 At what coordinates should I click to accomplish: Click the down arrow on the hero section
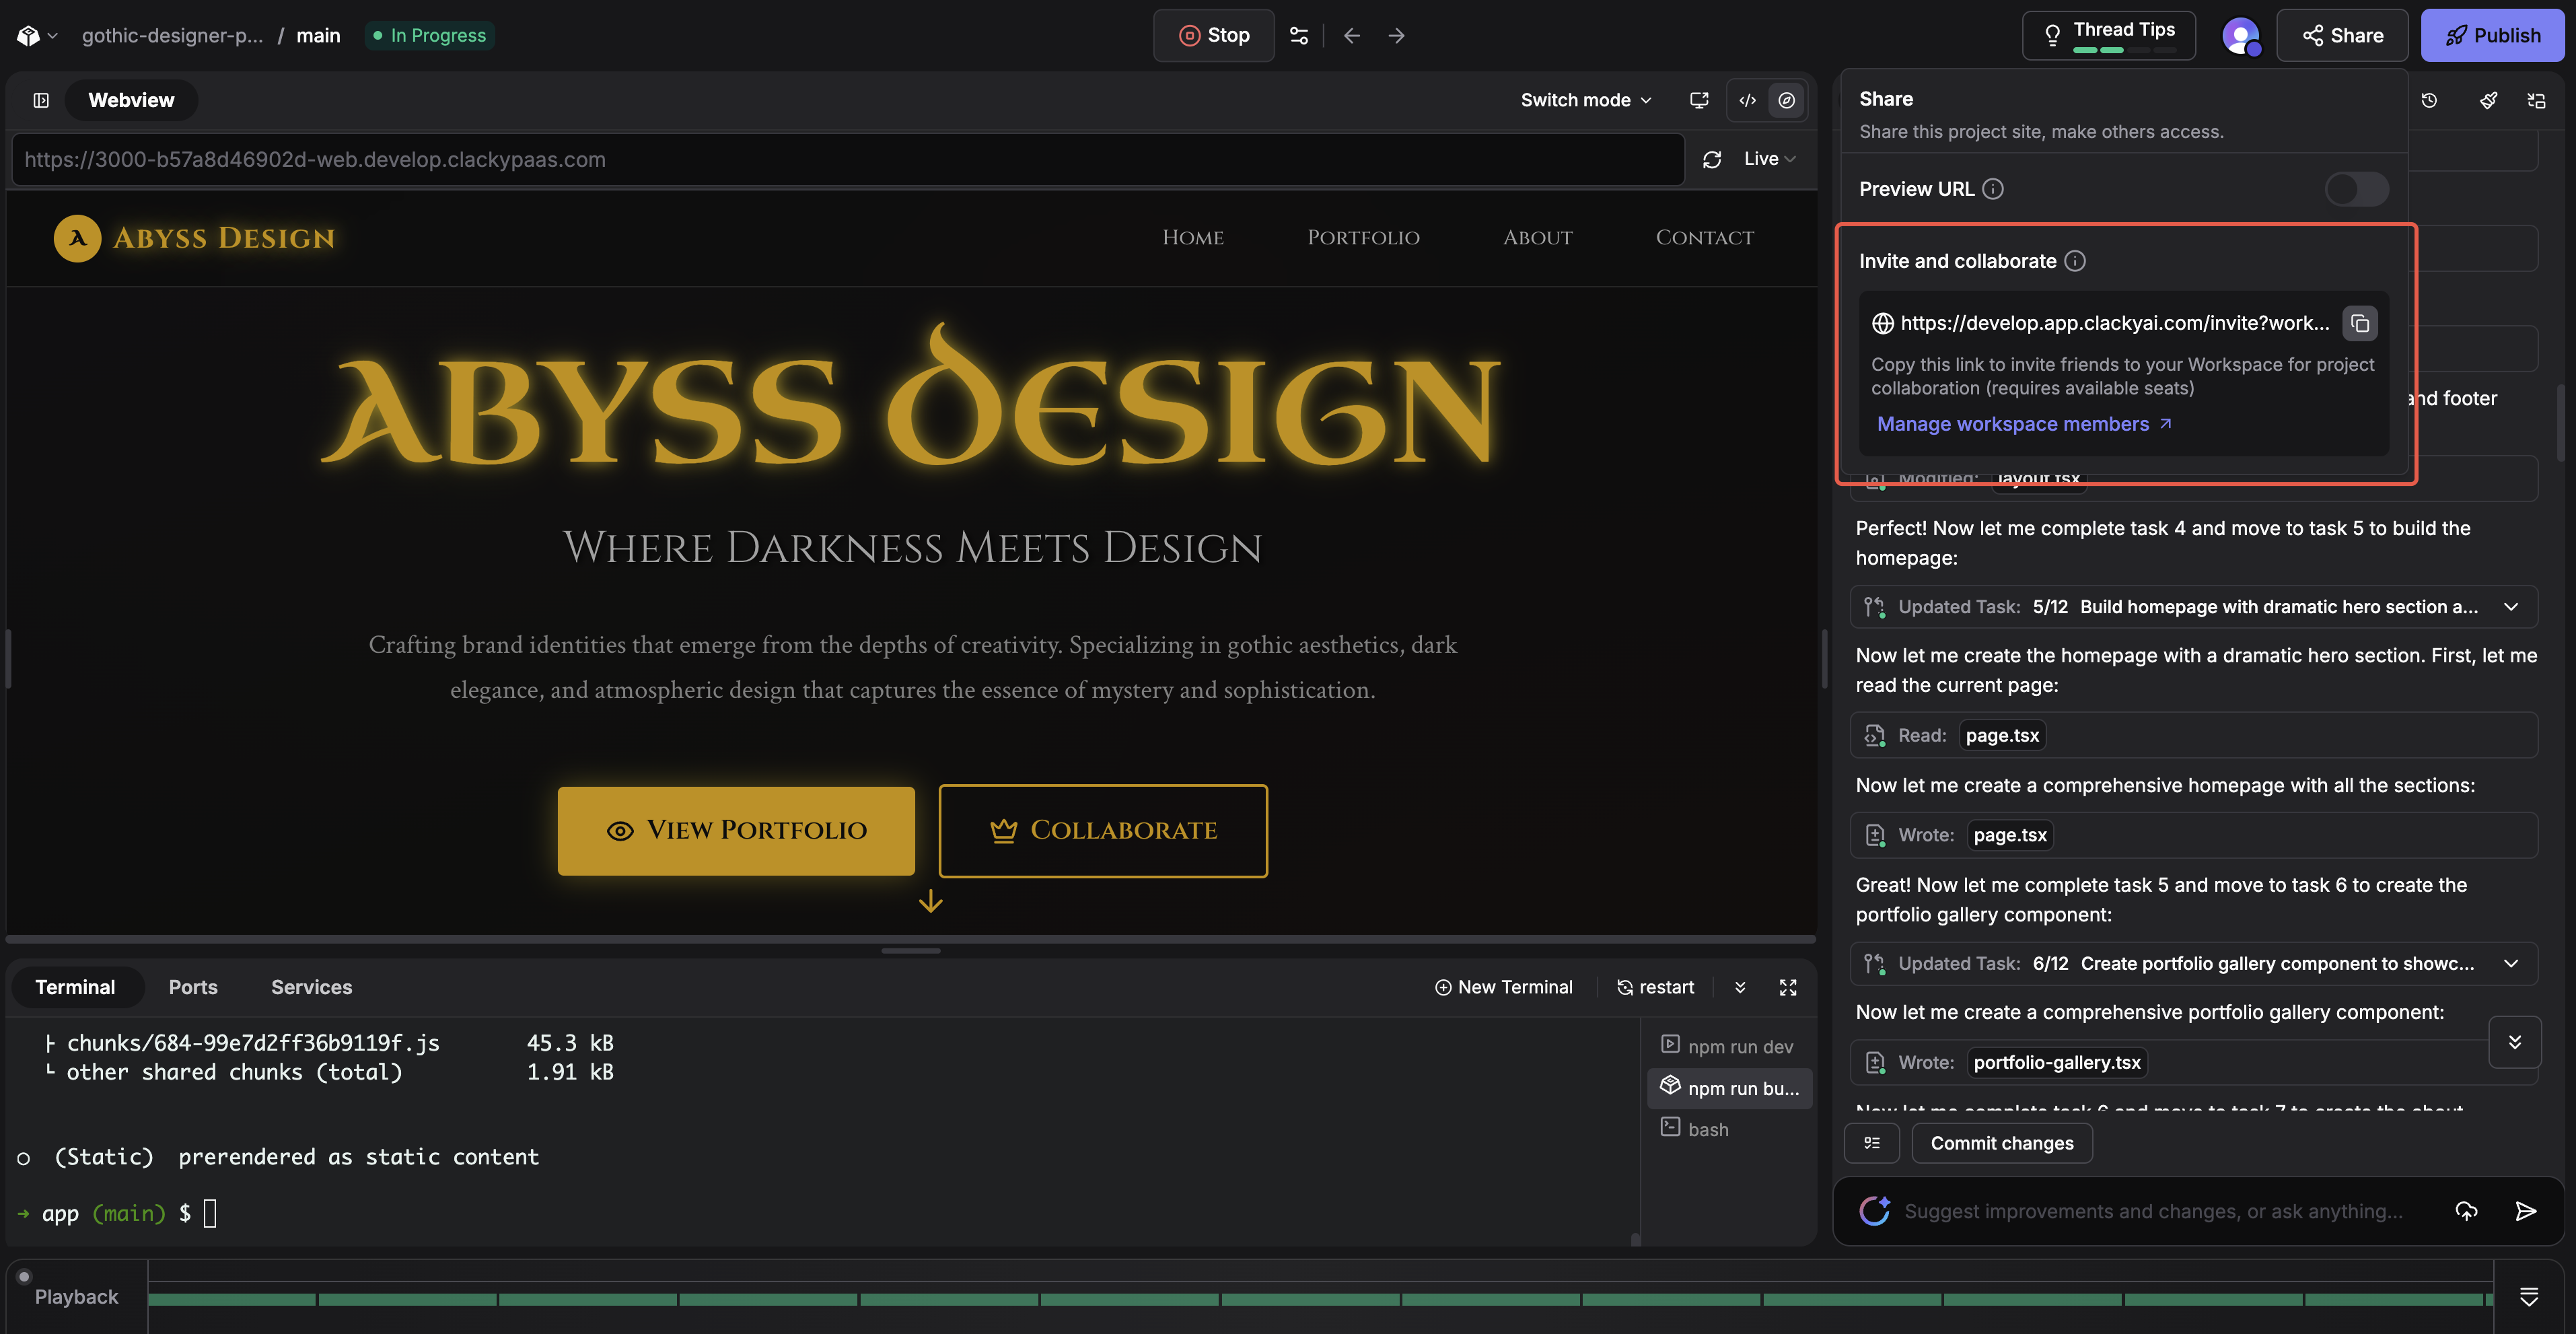point(931,901)
